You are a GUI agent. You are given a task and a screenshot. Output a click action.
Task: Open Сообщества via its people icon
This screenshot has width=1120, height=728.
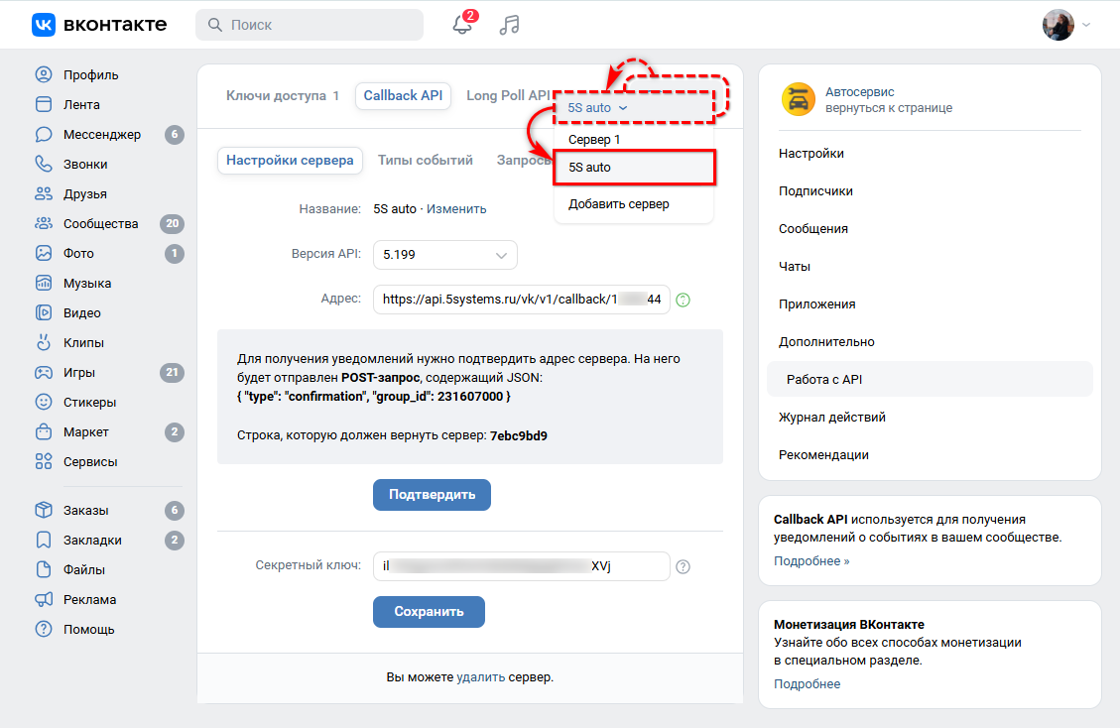[x=43, y=223]
